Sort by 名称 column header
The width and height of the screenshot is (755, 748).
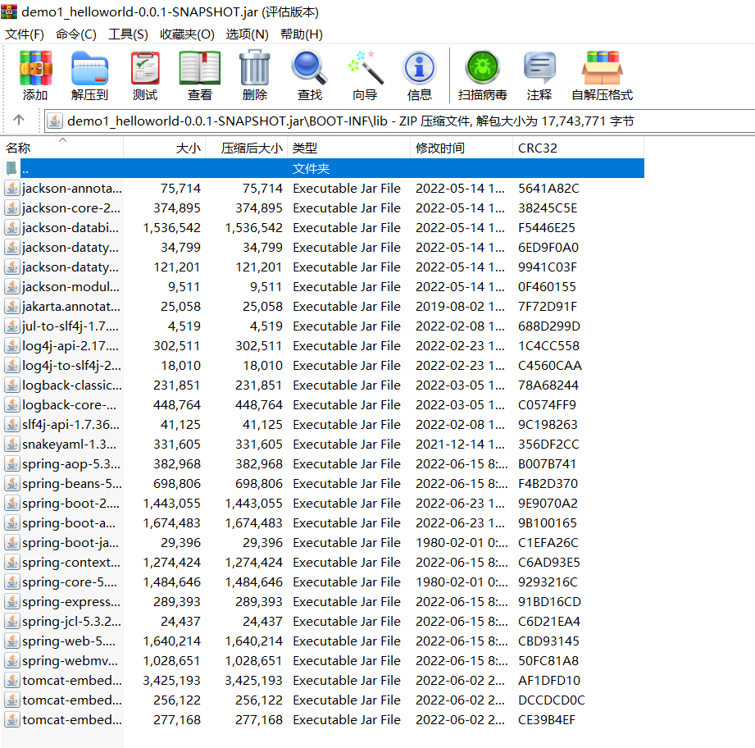pyautogui.click(x=19, y=148)
